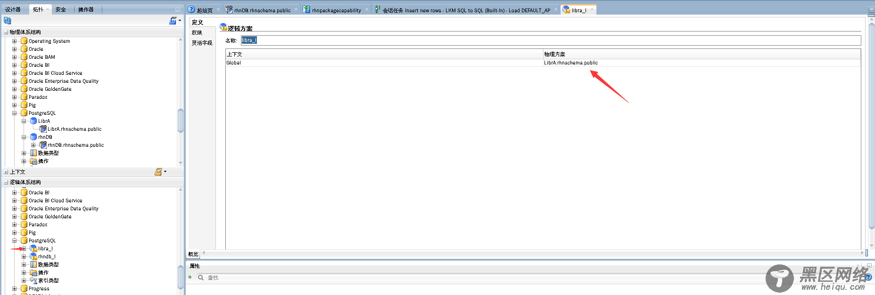Screen dimensions: 875x295
Task: Click the 名称 input field
Action: pos(551,40)
